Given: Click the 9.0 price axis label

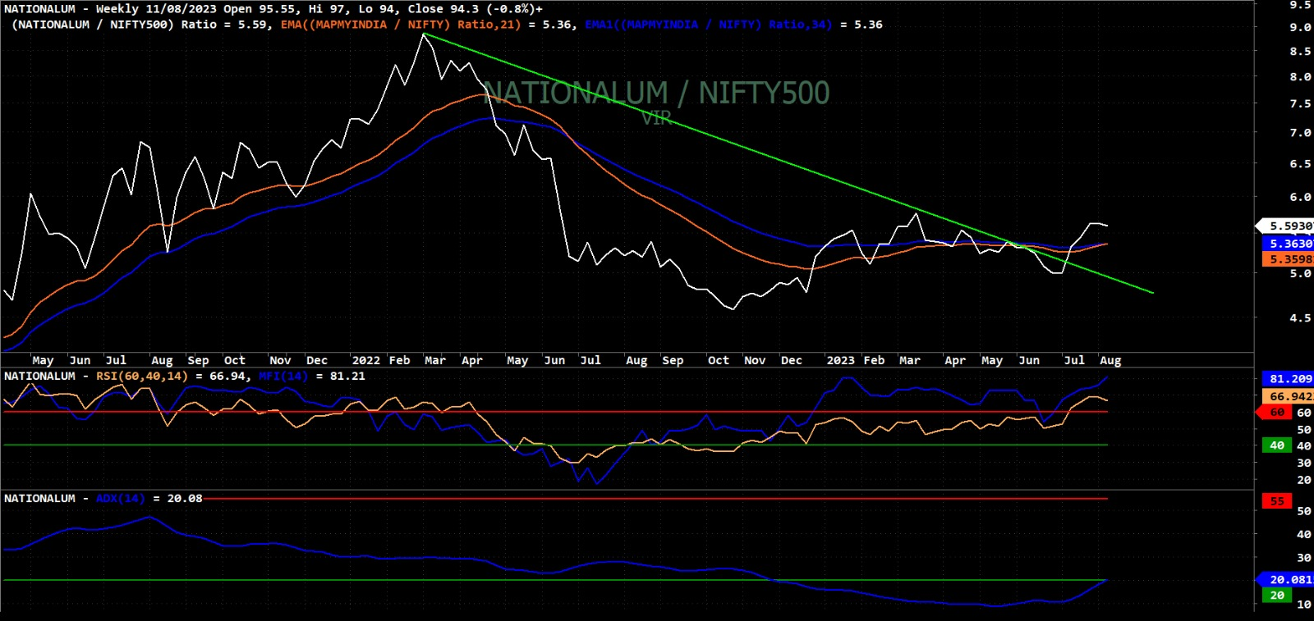Looking at the screenshot, I should (x=1300, y=27).
